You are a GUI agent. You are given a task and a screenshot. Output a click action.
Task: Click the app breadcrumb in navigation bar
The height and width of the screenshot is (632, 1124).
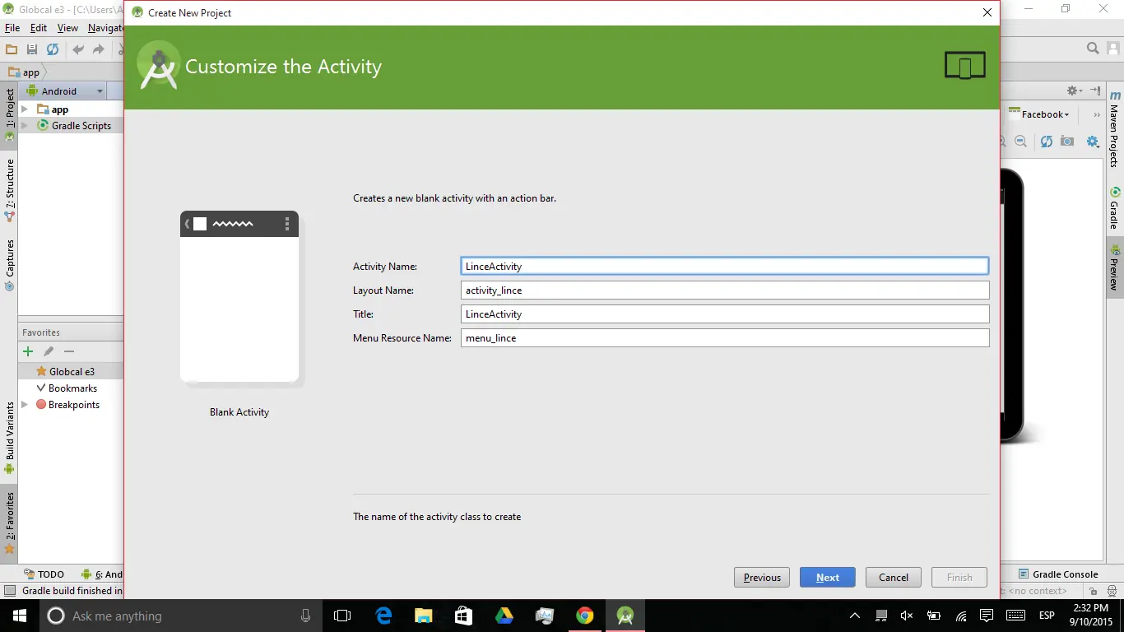point(24,72)
